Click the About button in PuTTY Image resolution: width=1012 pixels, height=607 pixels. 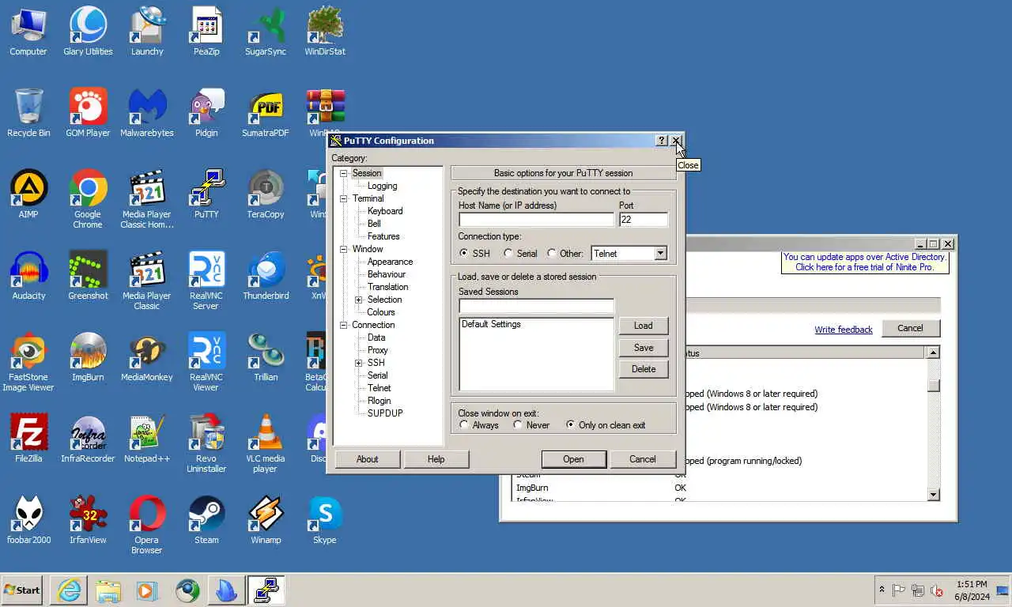pos(368,459)
